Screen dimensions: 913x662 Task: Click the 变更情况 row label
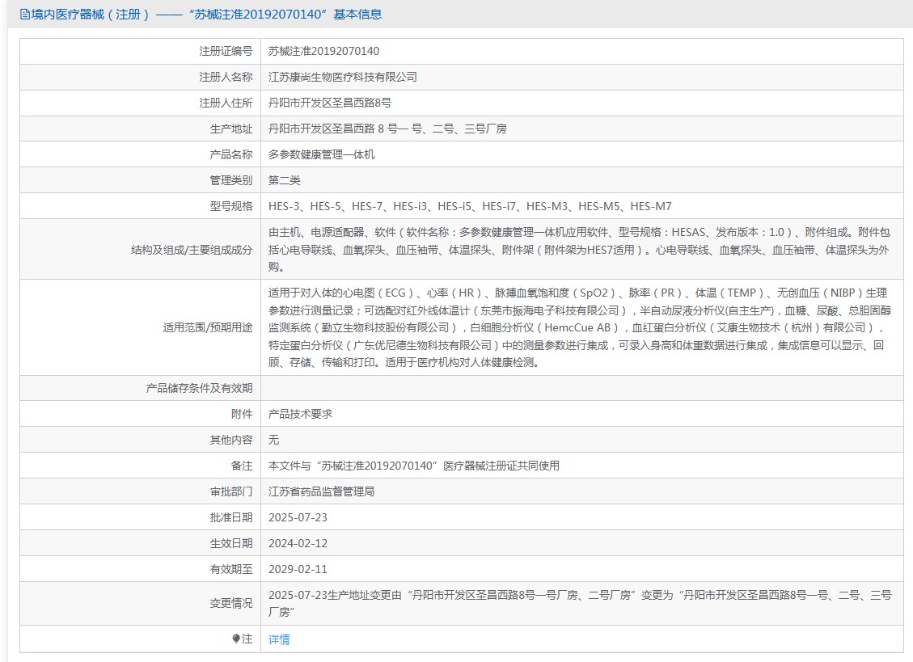tap(230, 603)
